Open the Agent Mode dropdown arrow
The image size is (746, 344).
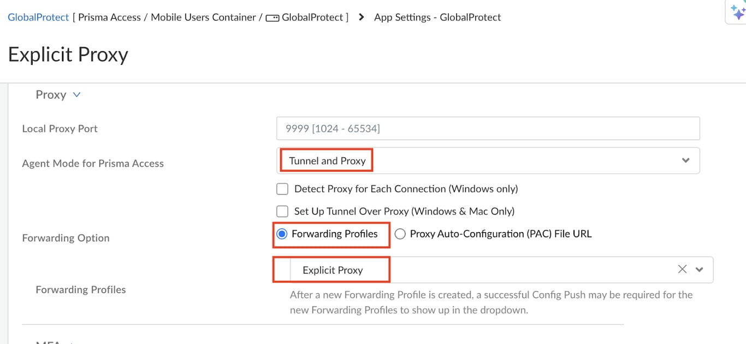click(x=686, y=161)
